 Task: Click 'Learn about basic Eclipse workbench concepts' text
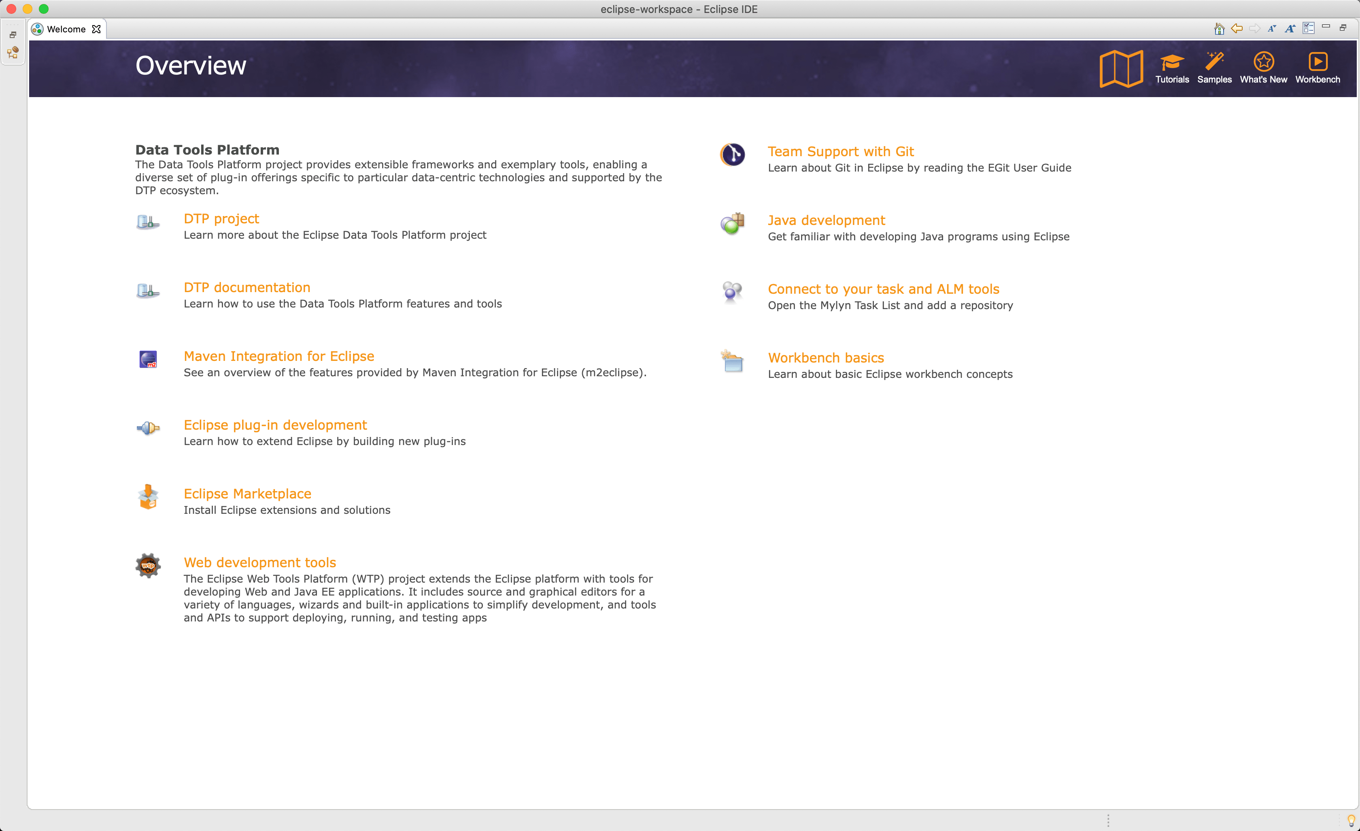click(890, 375)
